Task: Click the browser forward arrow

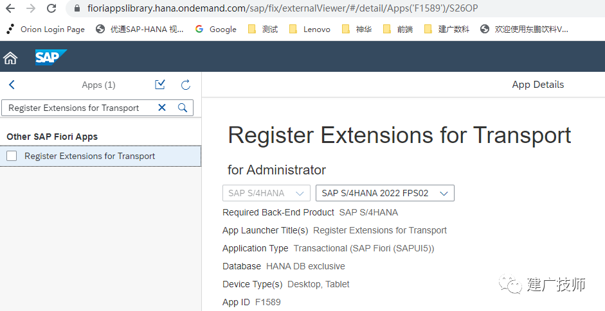Action: pyautogui.click(x=31, y=8)
